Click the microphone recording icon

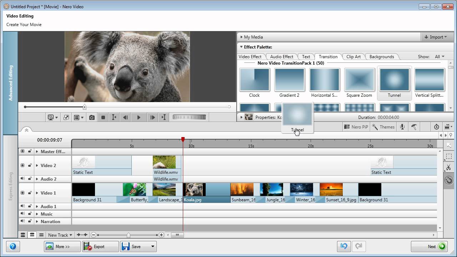[402, 127]
